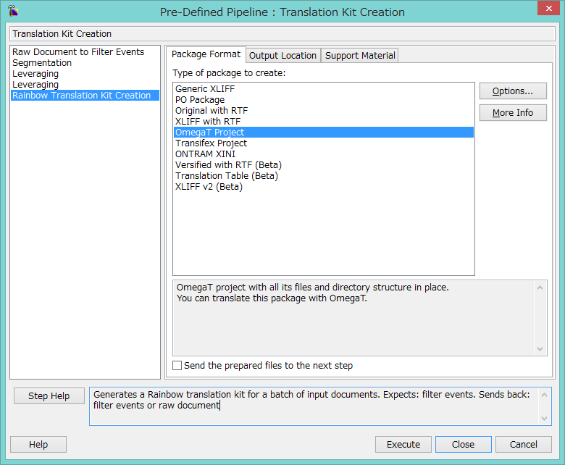This screenshot has height=465, width=565.
Task: Execute the pipeline
Action: (403, 445)
